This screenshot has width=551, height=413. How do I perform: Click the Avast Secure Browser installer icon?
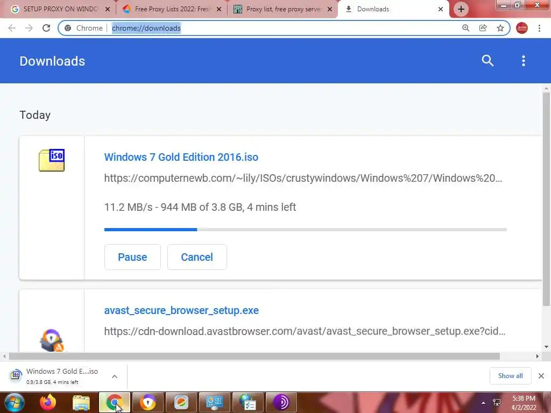[x=52, y=340]
